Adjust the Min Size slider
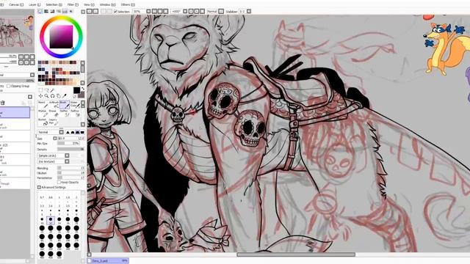 pyautogui.click(x=68, y=144)
